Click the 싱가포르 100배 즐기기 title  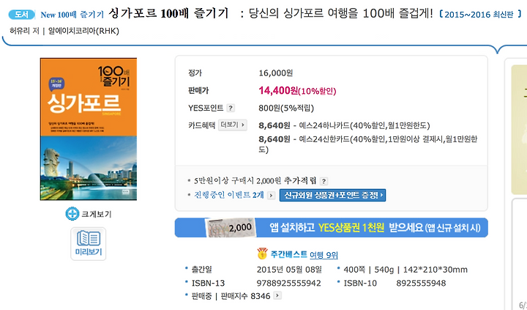[168, 14]
